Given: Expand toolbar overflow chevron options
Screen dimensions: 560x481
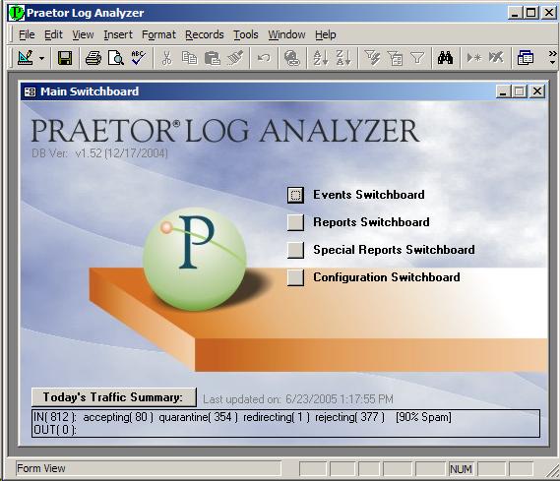Looking at the screenshot, I should click(x=552, y=57).
